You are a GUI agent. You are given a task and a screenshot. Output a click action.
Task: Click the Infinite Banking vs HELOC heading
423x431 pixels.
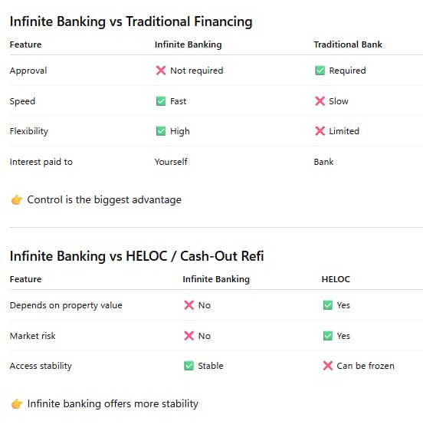(137, 256)
